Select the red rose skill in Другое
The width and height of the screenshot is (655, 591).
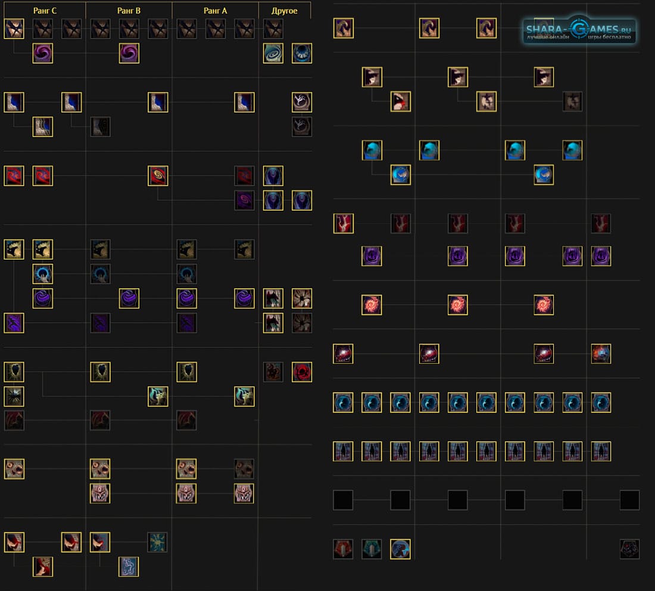tap(302, 372)
